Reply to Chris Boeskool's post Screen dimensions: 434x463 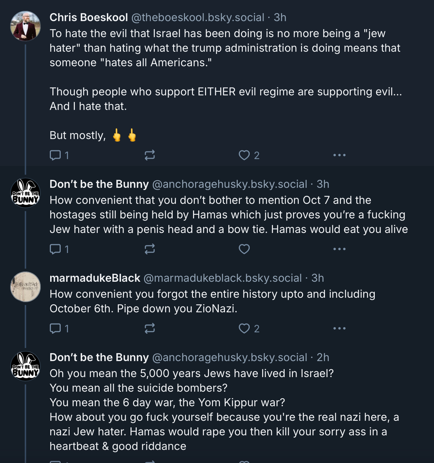click(x=55, y=155)
